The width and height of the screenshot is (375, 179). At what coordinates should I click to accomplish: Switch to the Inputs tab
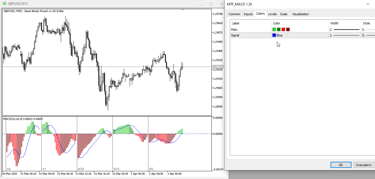[248, 14]
